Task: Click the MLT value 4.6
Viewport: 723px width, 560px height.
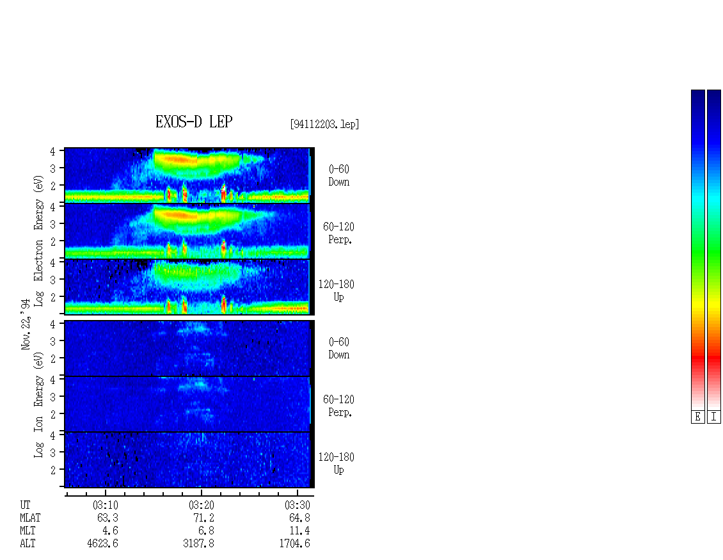Action: [111, 531]
